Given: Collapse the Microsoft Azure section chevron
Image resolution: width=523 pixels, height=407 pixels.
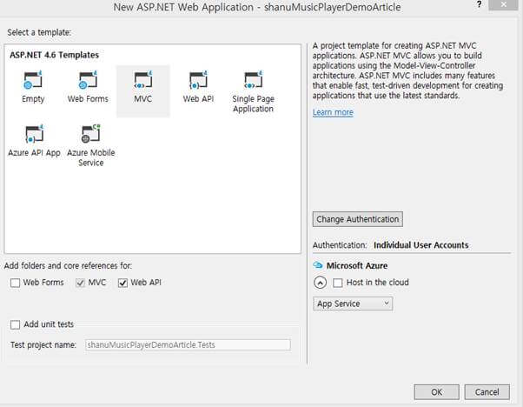Looking at the screenshot, I should tap(320, 283).
